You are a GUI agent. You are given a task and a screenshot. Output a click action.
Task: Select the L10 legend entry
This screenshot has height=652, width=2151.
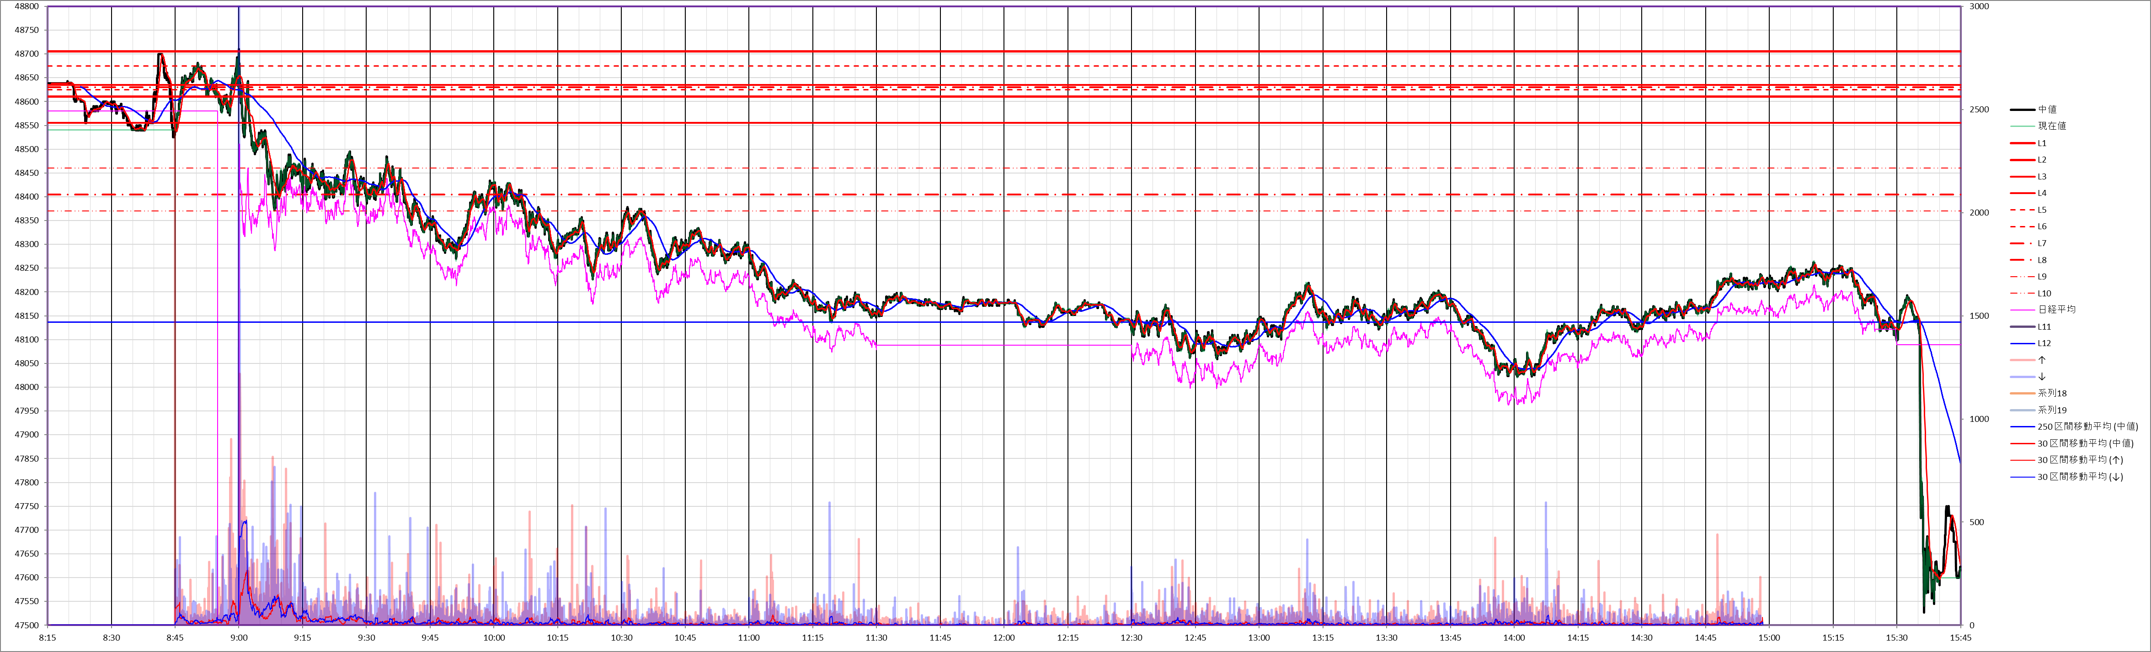click(2043, 294)
